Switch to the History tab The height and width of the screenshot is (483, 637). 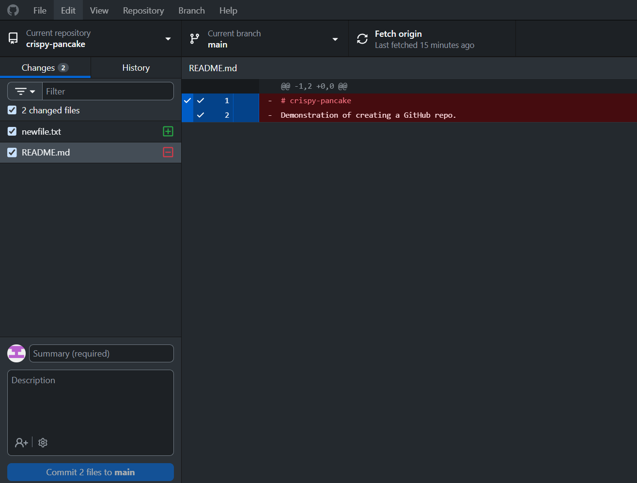136,68
